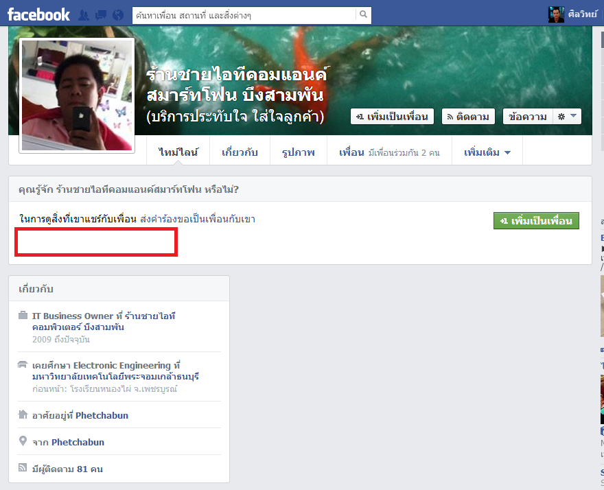Open Phetchabun link after อาศัยอยู่ที่
The image size is (604, 490).
click(x=102, y=415)
